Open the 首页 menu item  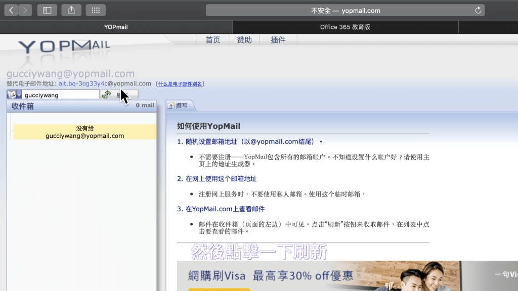(213, 40)
